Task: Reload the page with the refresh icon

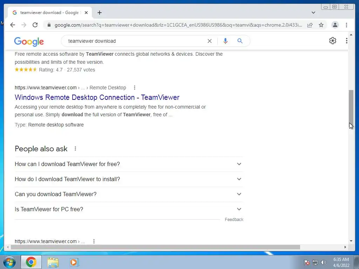Action: tap(35, 25)
